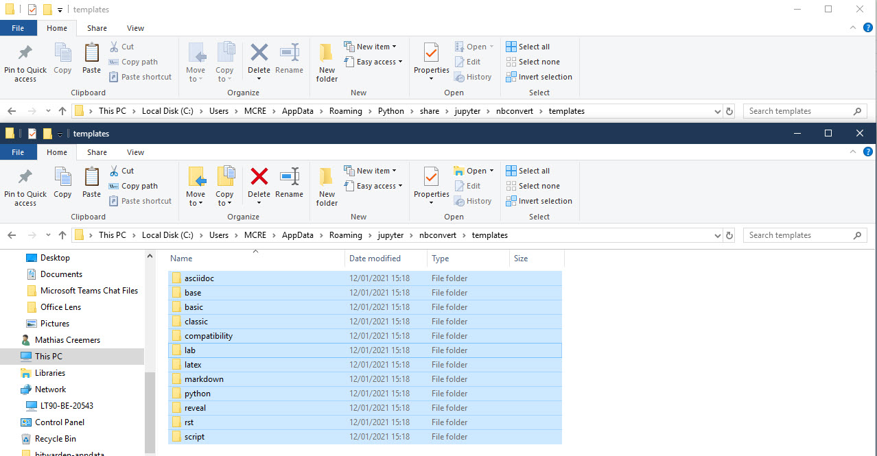Click the Rename icon
Viewport: 877px width, 456px height.
pyautogui.click(x=289, y=184)
